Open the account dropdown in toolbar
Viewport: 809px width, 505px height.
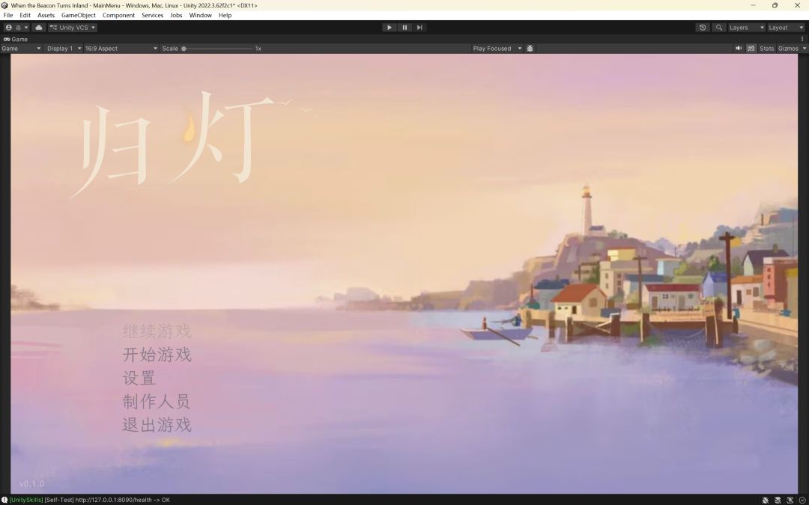pyautogui.click(x=16, y=28)
